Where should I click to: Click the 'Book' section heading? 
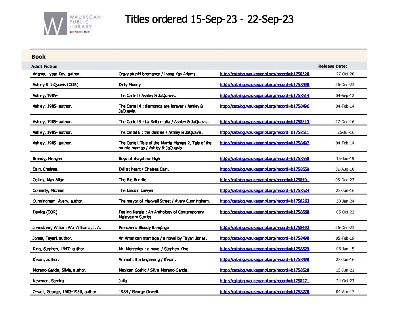coord(39,57)
